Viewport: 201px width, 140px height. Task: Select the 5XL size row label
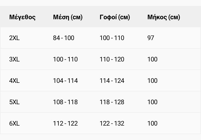point(14,102)
